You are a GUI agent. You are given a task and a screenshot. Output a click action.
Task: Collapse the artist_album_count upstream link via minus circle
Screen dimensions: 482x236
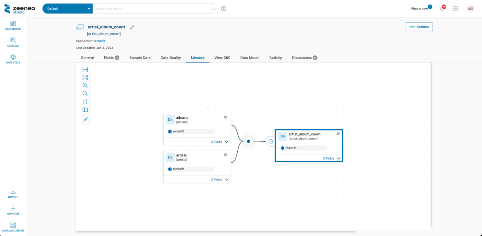pyautogui.click(x=270, y=141)
